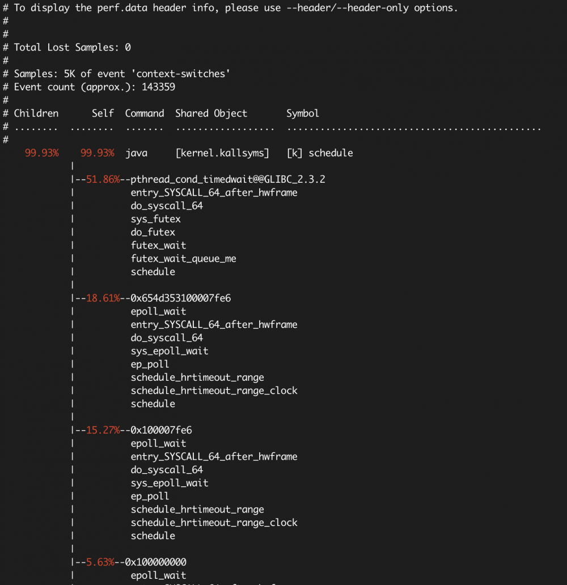Click the 15.27% branch percentage
This screenshot has width=567, height=585.
[x=103, y=430]
